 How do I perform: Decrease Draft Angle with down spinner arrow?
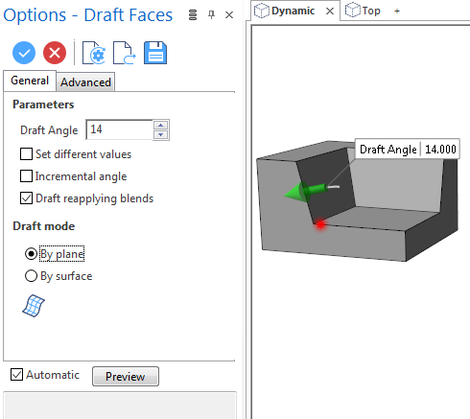pos(161,135)
